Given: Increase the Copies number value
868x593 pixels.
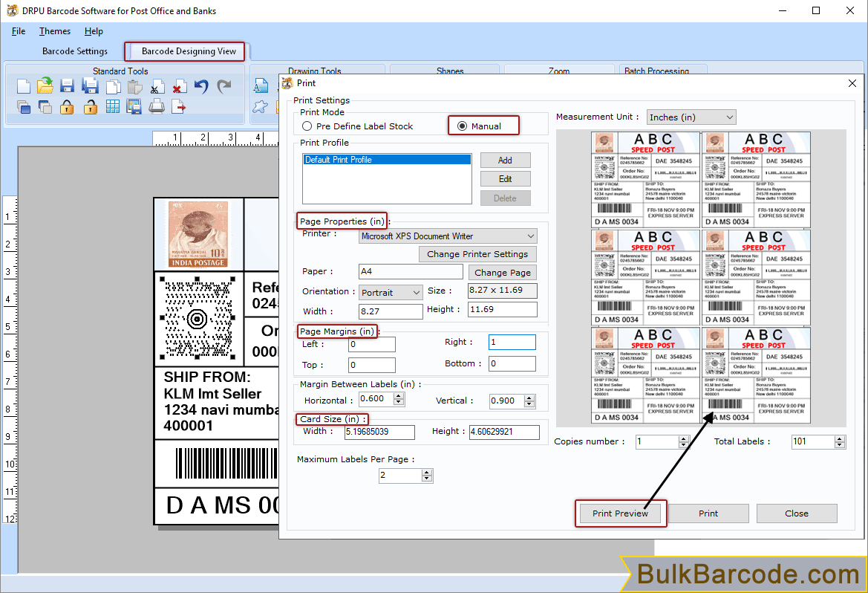Looking at the screenshot, I should point(684,439).
